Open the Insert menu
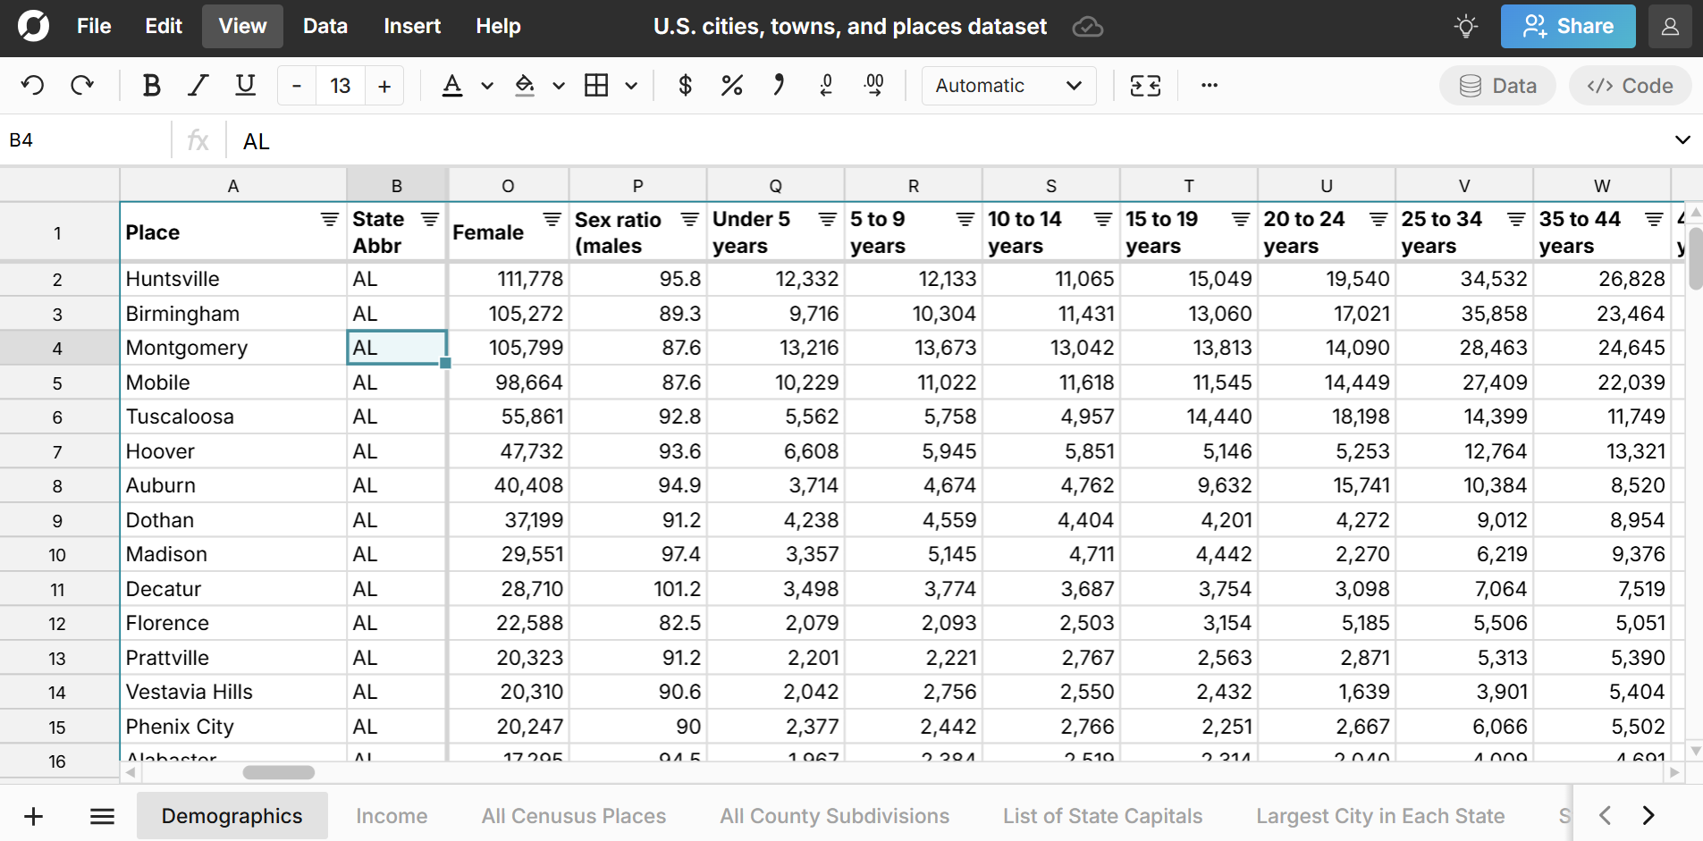 pos(411,27)
